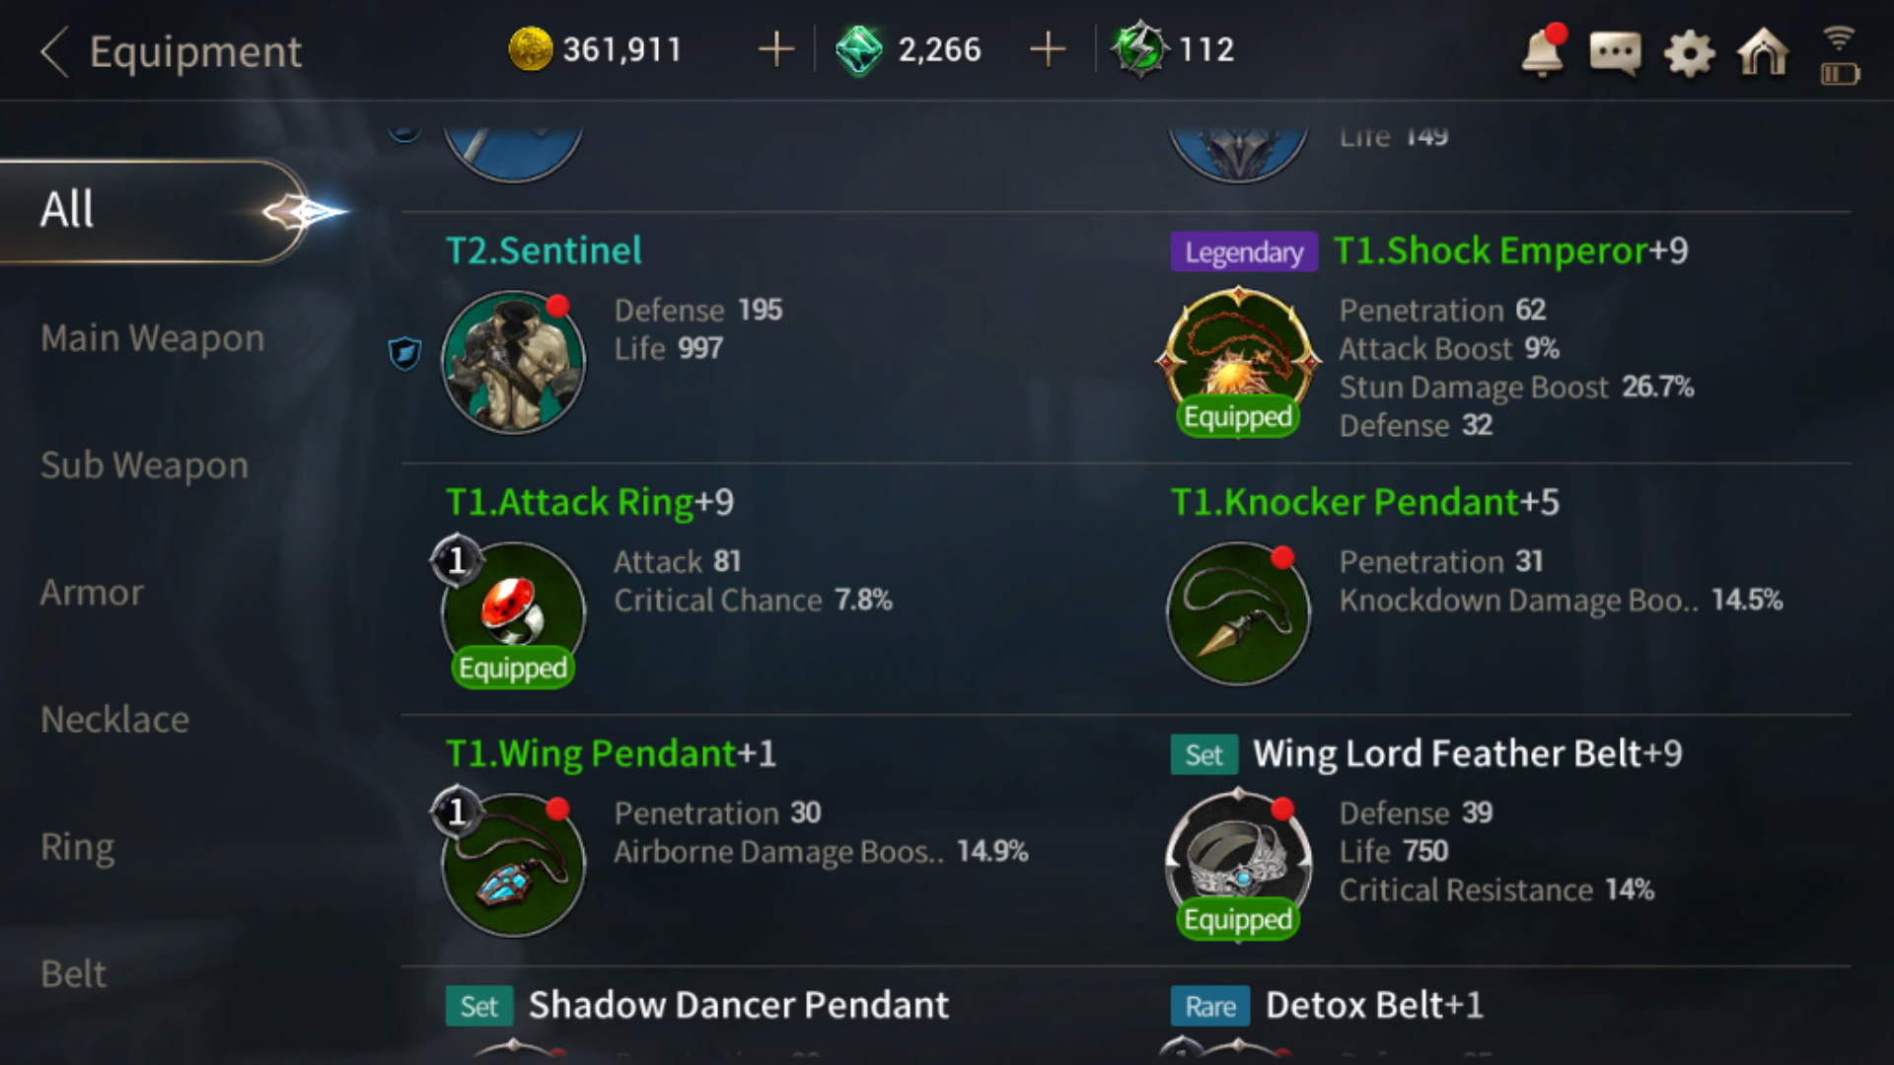
Task: Open the Shadow Dancer Pendant entry
Action: 738,1006
